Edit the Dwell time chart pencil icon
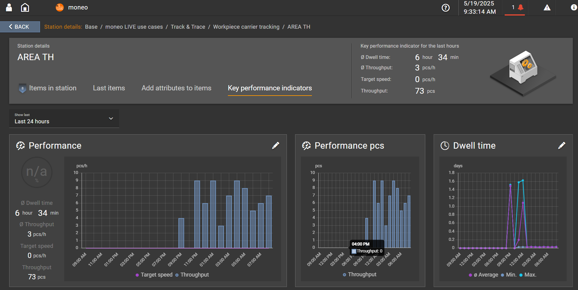This screenshot has height=290, width=578. click(x=562, y=146)
